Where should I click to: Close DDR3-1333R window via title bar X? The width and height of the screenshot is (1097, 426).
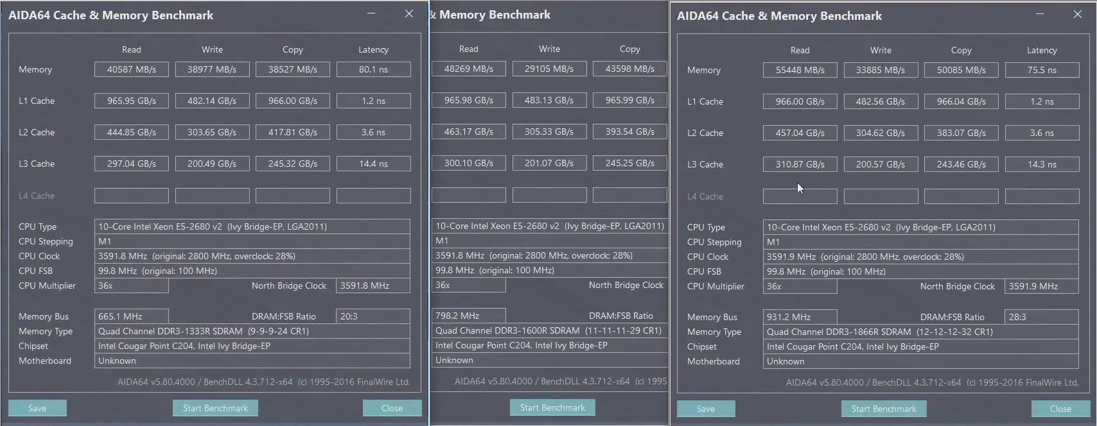(x=409, y=13)
